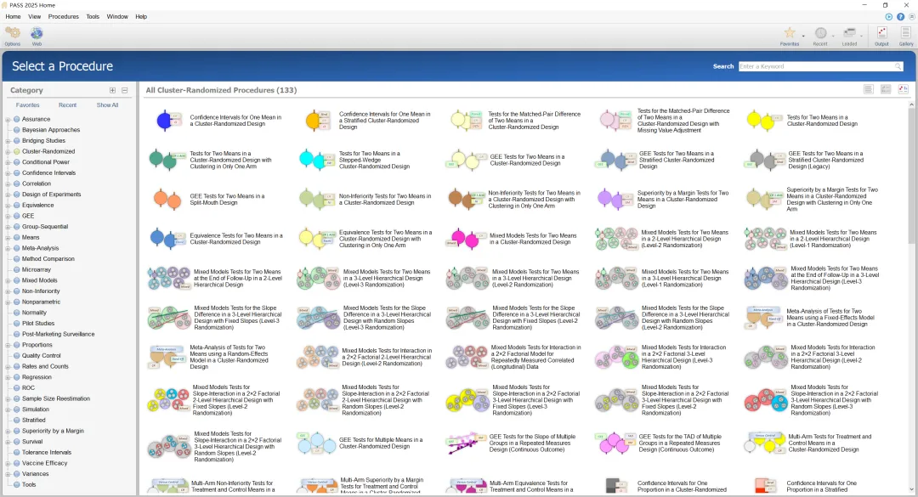Select the Non-Inferiority category
The image size is (918, 497).
[x=41, y=291]
